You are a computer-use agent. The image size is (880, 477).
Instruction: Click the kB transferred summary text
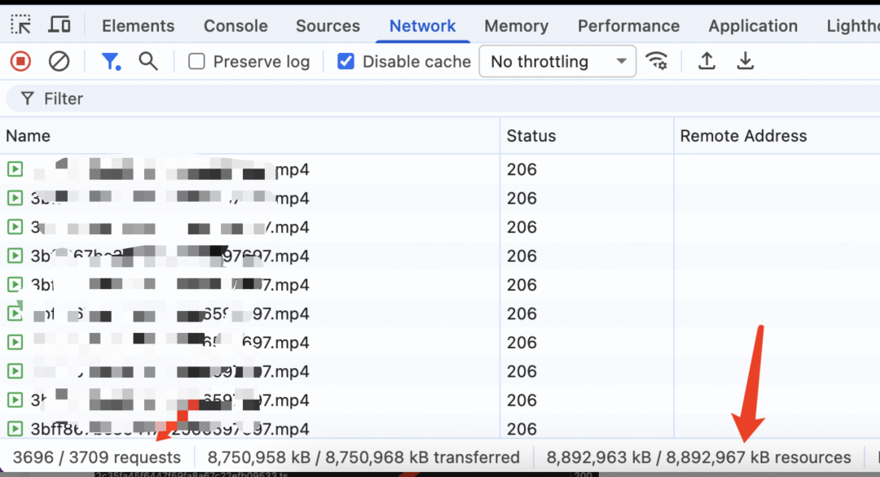[363, 457]
